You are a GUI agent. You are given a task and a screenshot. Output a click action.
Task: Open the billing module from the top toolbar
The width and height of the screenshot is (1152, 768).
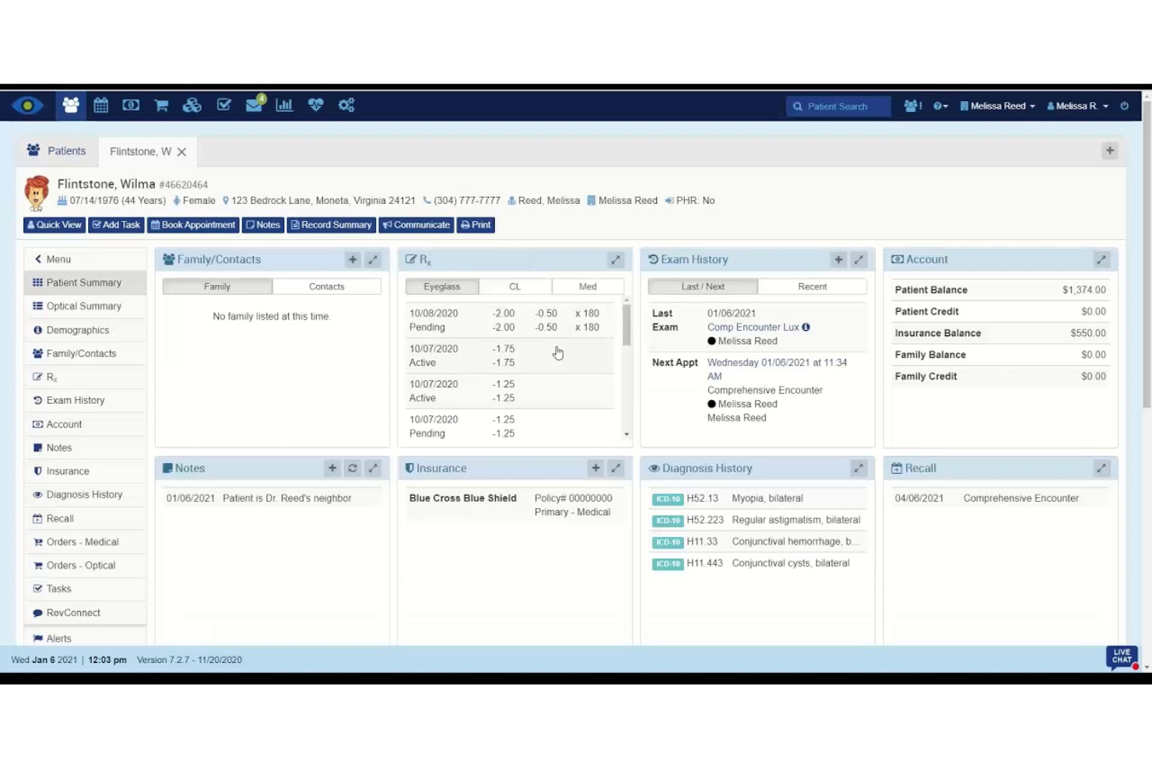click(x=130, y=105)
